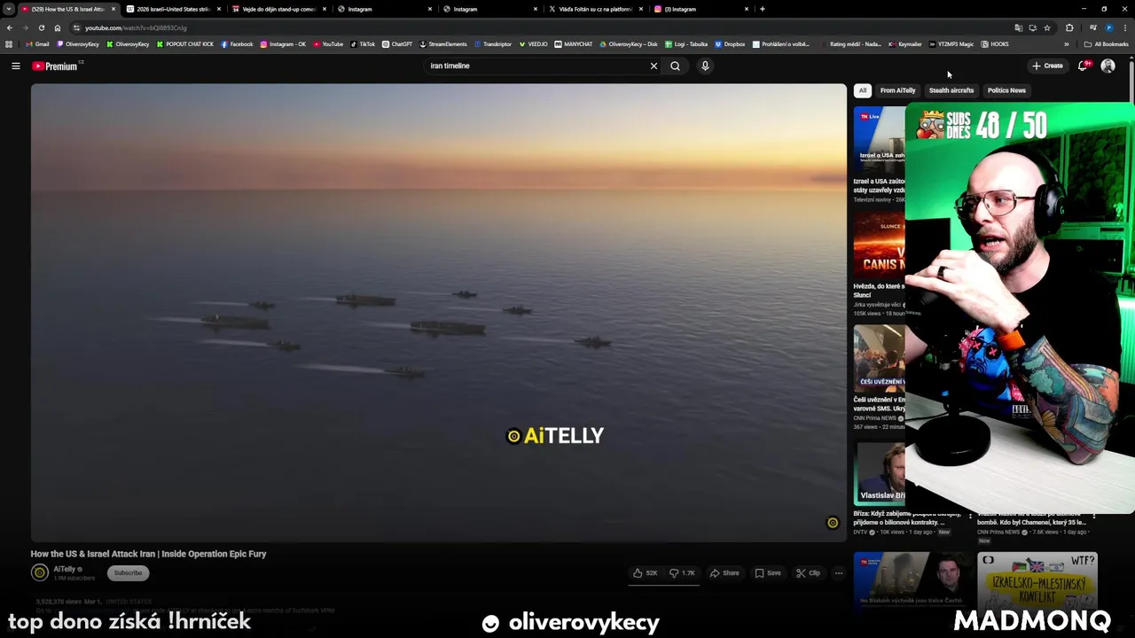
Task: Open the HOOKS bookmark
Action: click(995, 44)
